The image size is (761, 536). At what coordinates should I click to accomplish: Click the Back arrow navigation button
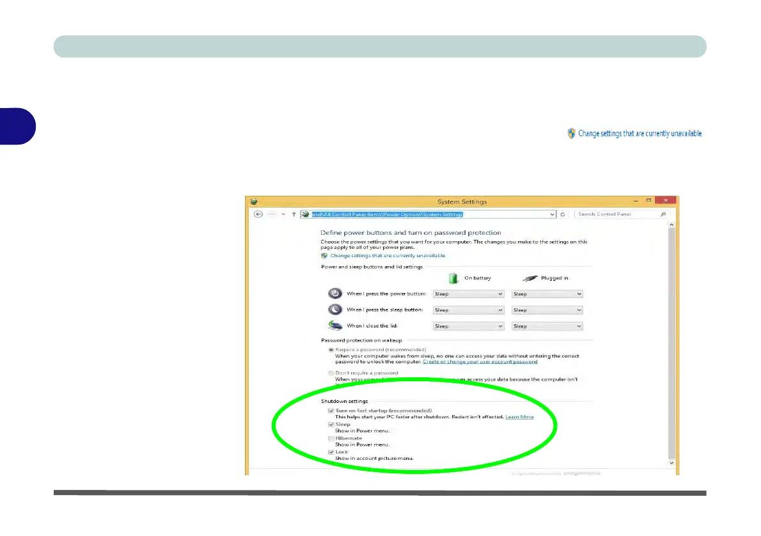(x=258, y=214)
